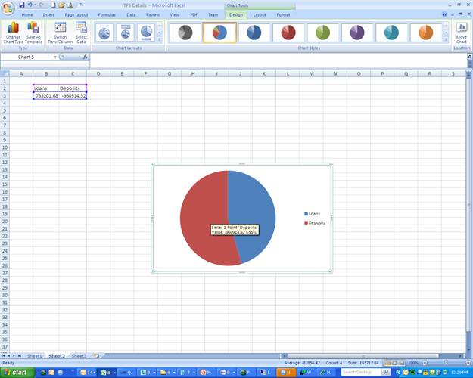The width and height of the screenshot is (473, 378).
Task: Apply the purple pie chart style
Action: (x=357, y=33)
